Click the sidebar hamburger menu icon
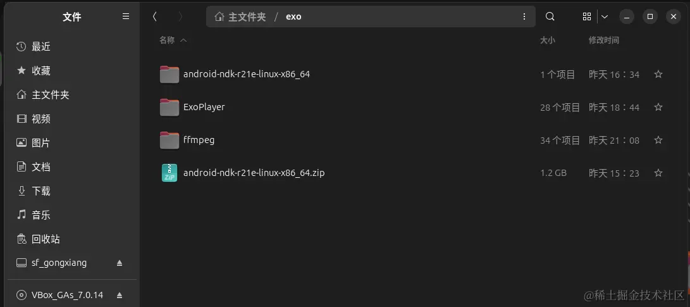The width and height of the screenshot is (690, 307). 126,16
